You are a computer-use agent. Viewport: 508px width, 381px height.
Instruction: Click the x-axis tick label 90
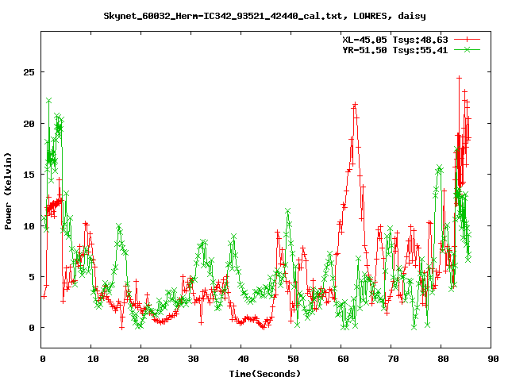tap(493, 359)
